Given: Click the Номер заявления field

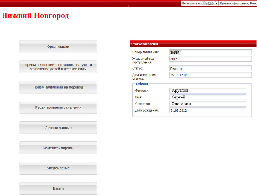Looking at the screenshot, I should tap(210, 52).
